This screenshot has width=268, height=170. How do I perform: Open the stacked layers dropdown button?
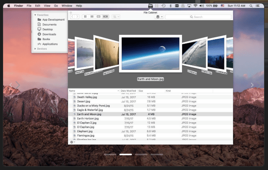159,17
